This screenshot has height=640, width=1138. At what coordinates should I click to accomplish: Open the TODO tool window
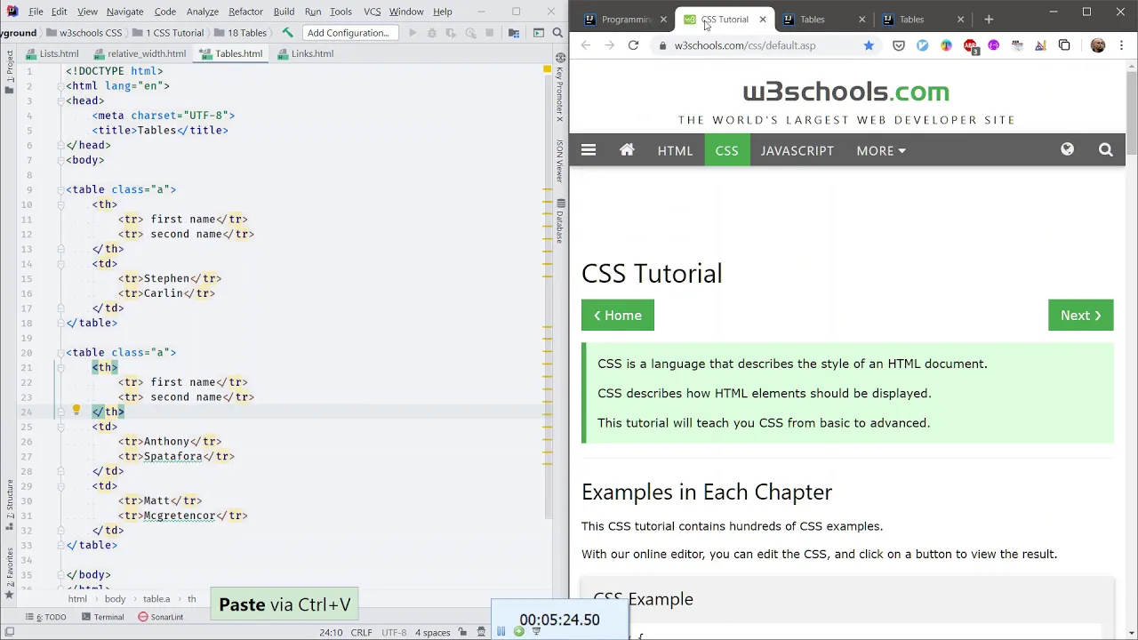click(46, 617)
